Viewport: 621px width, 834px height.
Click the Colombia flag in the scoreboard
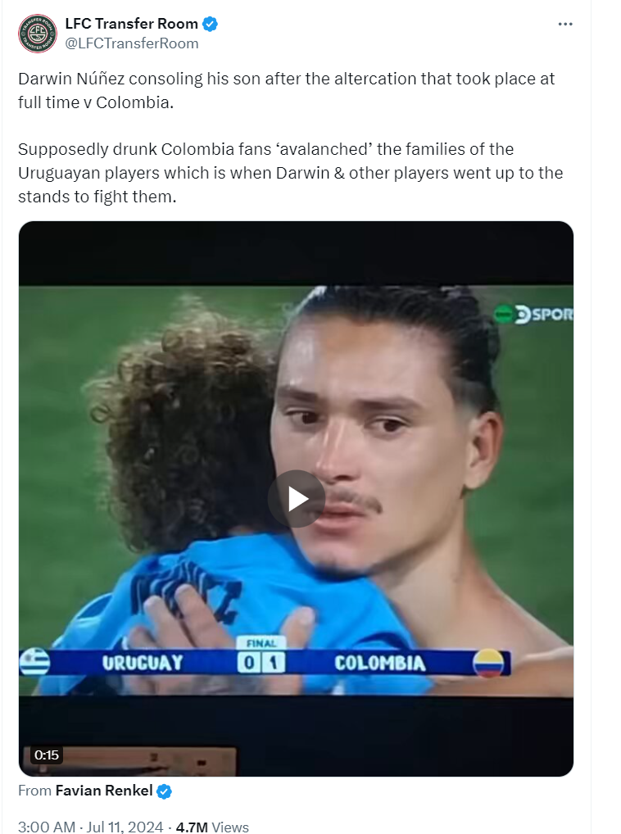(x=488, y=663)
